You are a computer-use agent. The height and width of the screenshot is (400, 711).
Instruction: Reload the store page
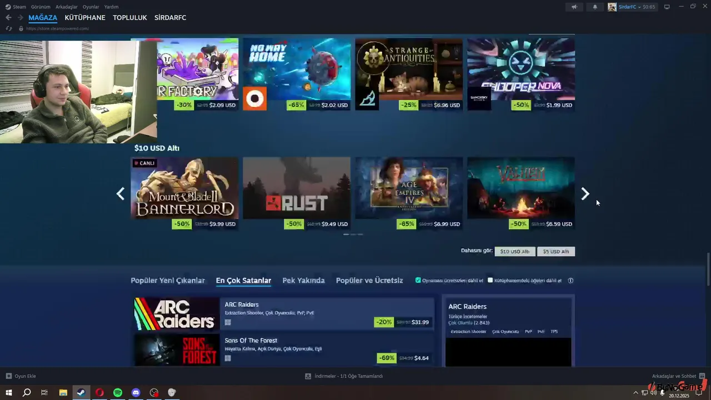click(8, 28)
